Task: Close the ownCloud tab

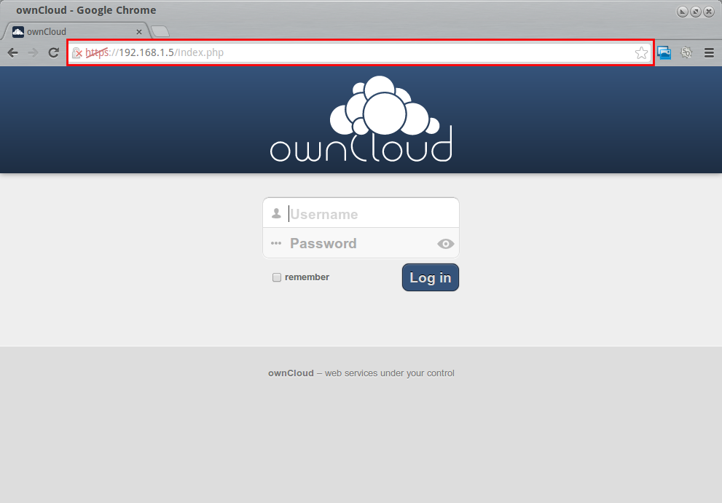Action: [x=139, y=32]
